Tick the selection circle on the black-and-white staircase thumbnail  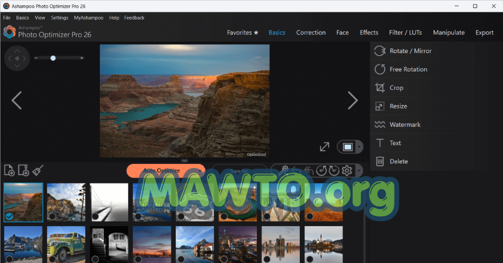click(x=95, y=259)
